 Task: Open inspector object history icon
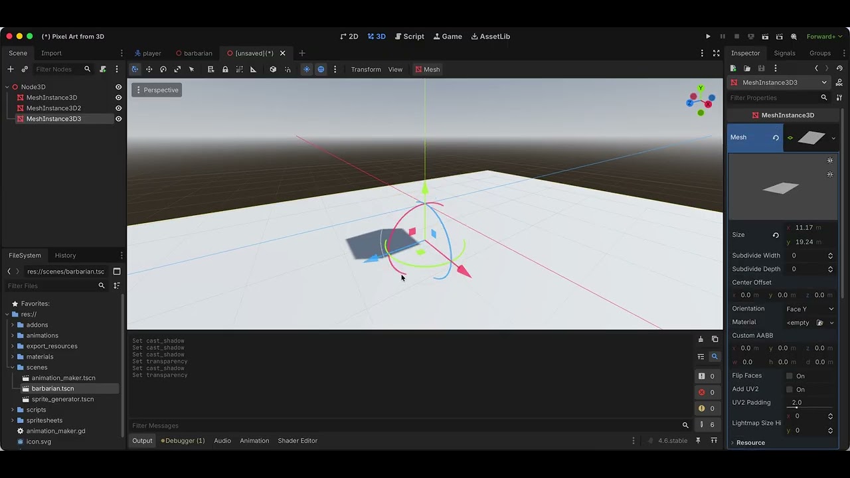839,68
